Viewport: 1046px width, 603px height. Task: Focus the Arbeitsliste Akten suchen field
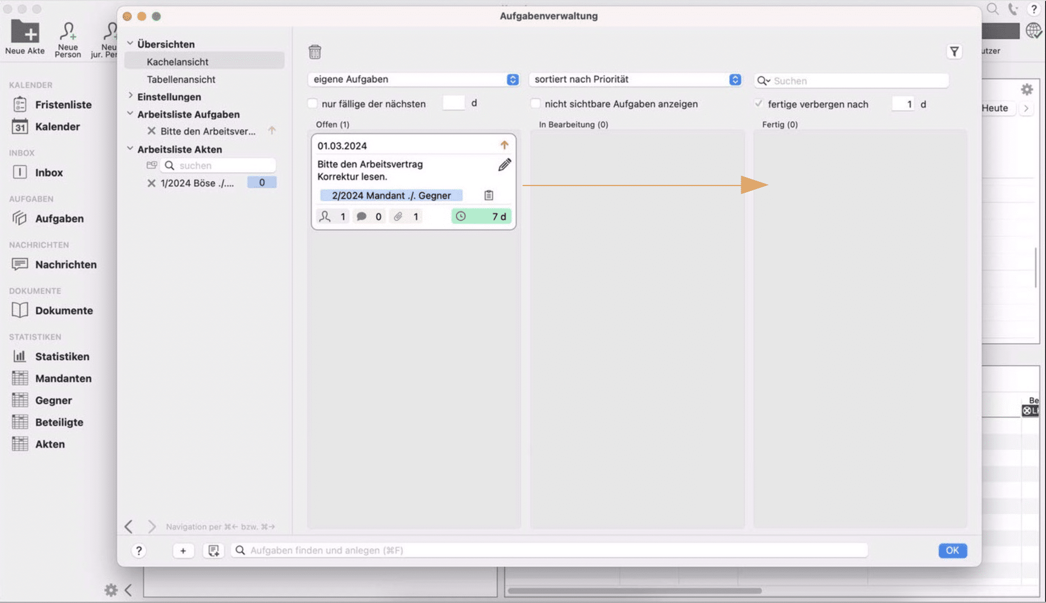click(x=218, y=165)
